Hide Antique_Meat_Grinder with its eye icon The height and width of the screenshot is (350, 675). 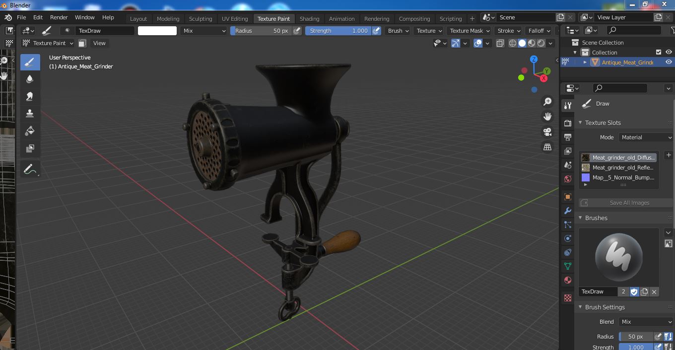669,62
